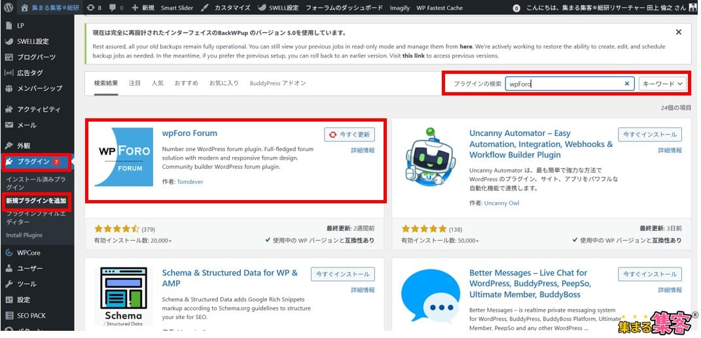Open the キーワード search type dropdown
Image resolution: width=701 pixels, height=338 pixels.
point(663,84)
